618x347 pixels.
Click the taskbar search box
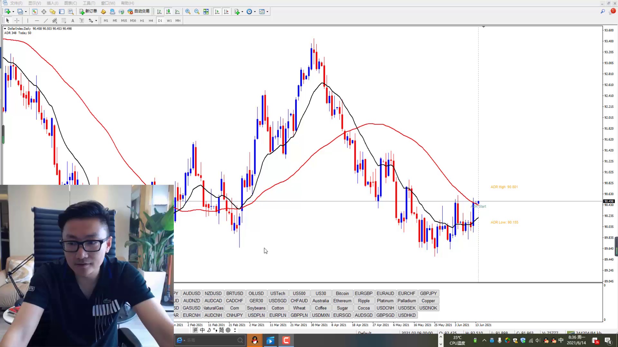point(210,340)
